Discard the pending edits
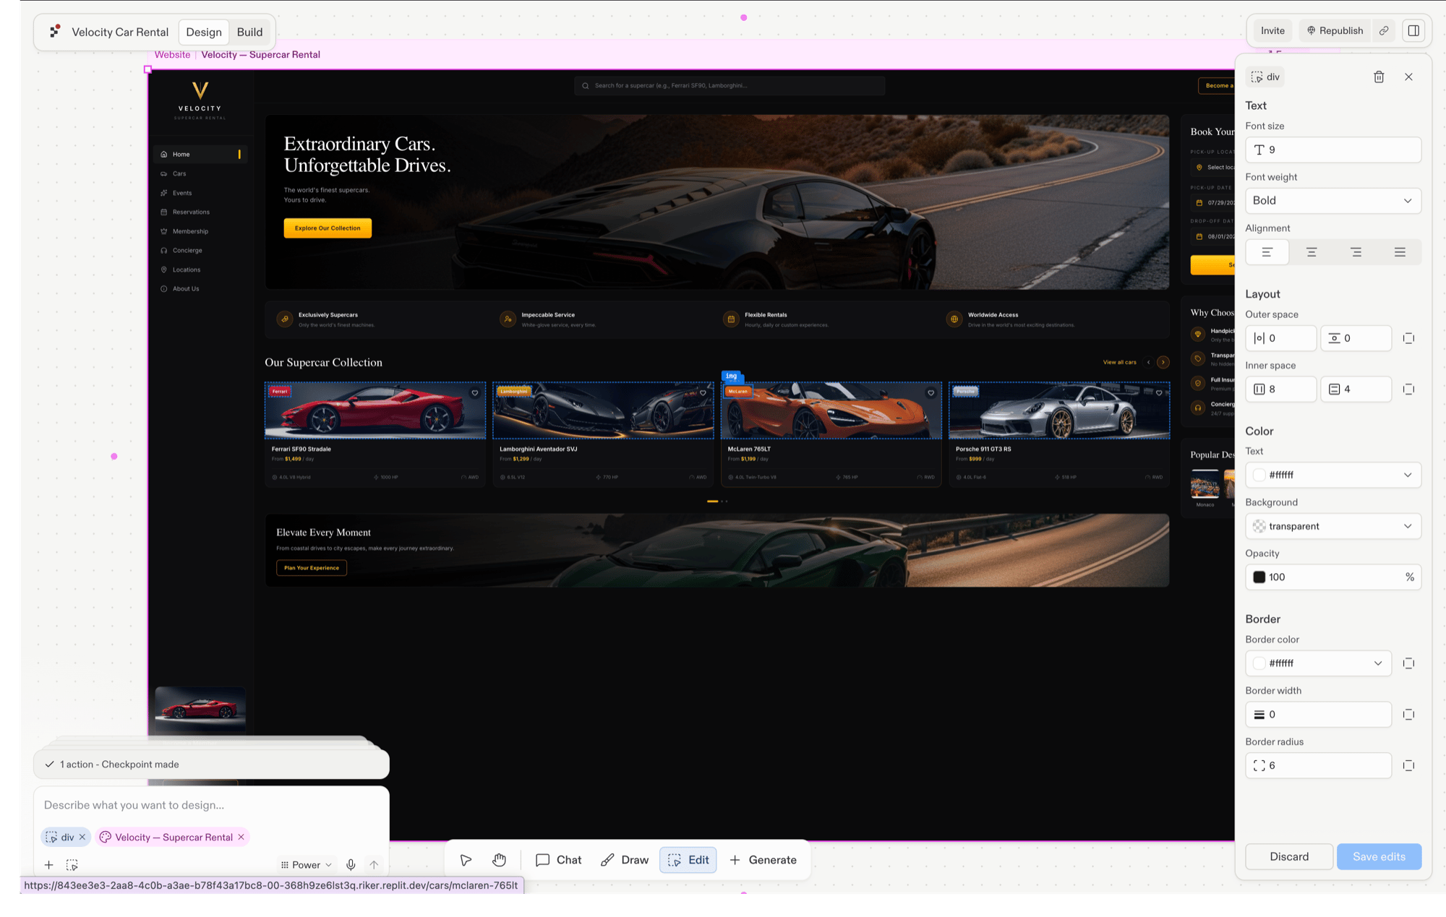 (1289, 857)
